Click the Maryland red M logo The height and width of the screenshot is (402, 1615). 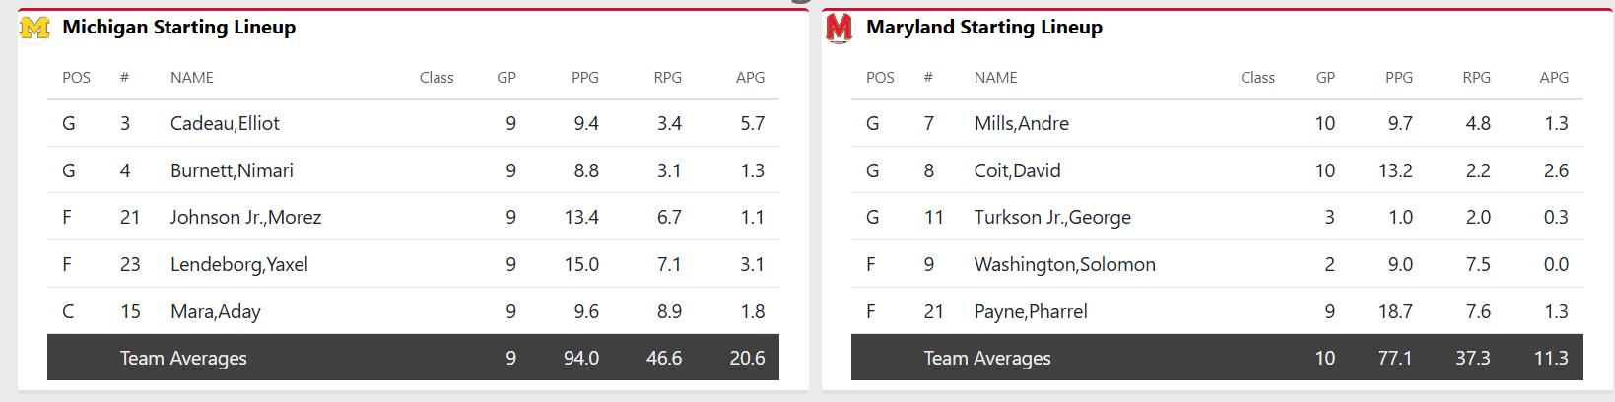click(839, 28)
